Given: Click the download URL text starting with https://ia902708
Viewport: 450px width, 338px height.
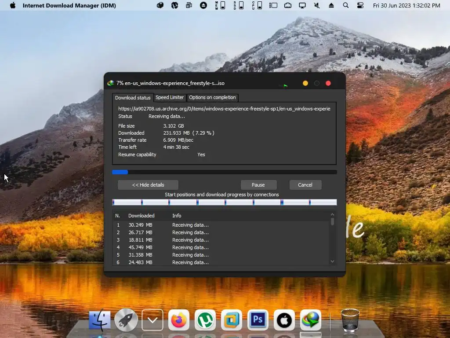Looking at the screenshot, I should click(224, 109).
